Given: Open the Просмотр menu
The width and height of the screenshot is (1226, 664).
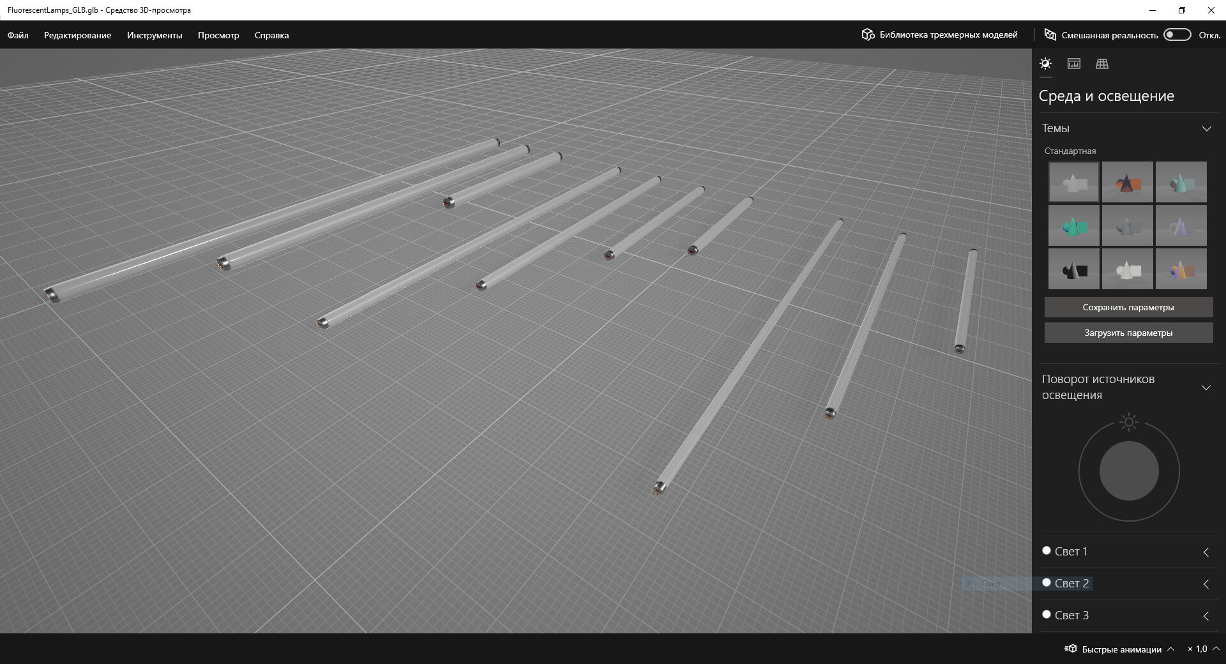Looking at the screenshot, I should tap(218, 35).
